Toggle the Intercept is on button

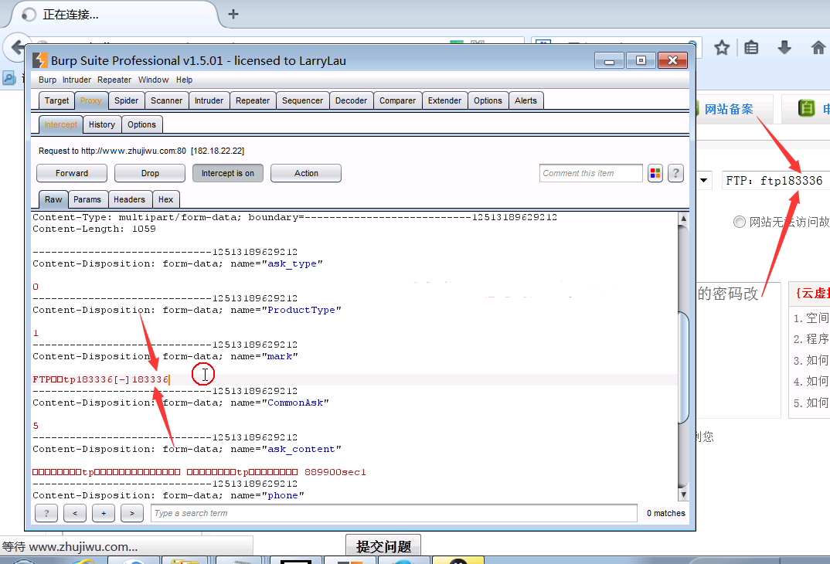(x=228, y=173)
